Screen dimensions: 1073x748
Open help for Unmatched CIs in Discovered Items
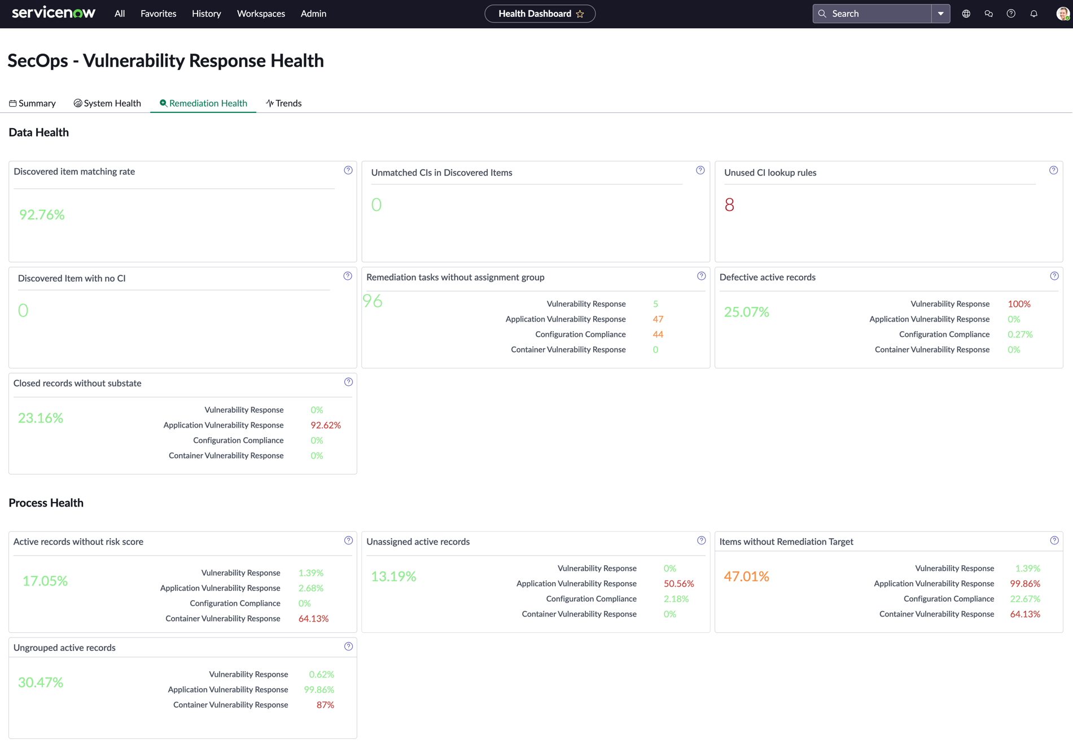(700, 170)
